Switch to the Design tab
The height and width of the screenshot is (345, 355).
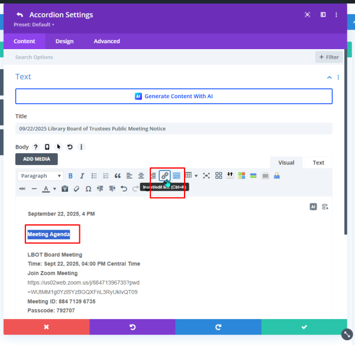click(x=64, y=41)
